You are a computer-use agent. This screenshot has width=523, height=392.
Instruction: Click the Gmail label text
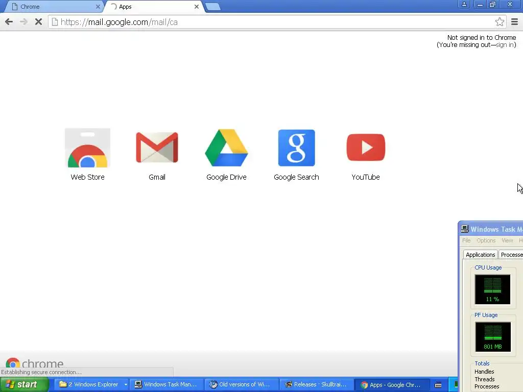click(157, 177)
